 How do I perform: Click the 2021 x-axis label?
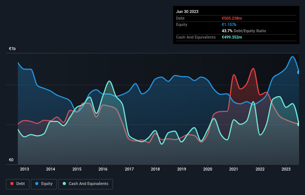[x=234, y=169]
